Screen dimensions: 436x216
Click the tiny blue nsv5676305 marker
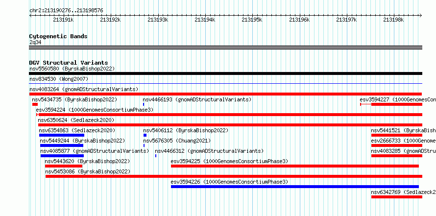pyautogui.click(x=144, y=145)
